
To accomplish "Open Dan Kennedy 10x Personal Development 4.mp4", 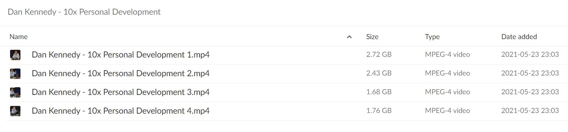I will pyautogui.click(x=121, y=111).
